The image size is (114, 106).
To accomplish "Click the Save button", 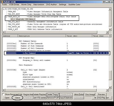I will coord(18,98).
